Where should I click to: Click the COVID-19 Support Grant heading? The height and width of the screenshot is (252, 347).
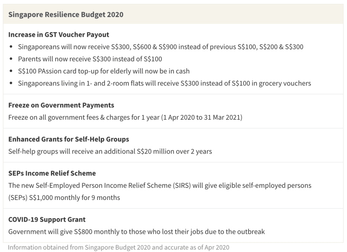(x=47, y=219)
